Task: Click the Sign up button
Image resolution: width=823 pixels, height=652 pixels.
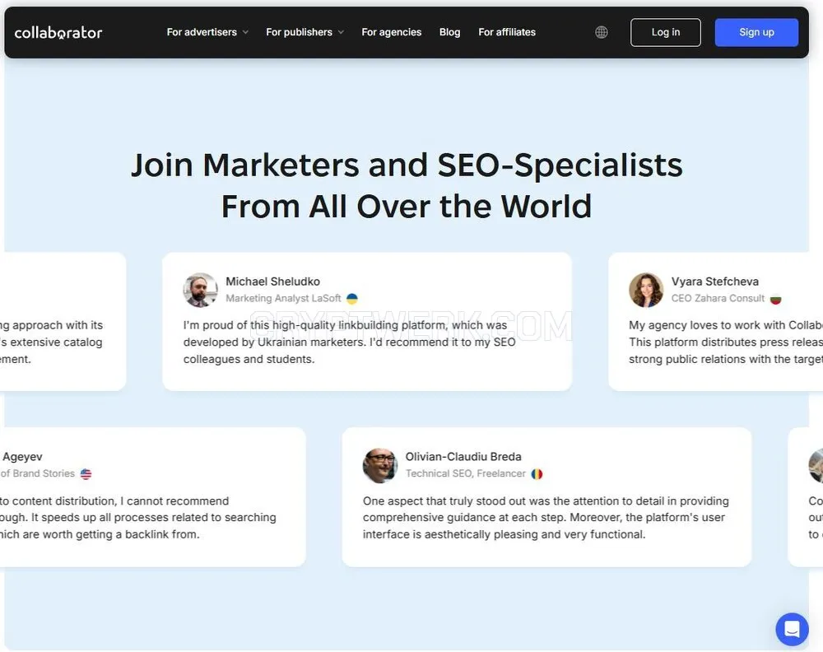Action: pyautogui.click(x=756, y=33)
